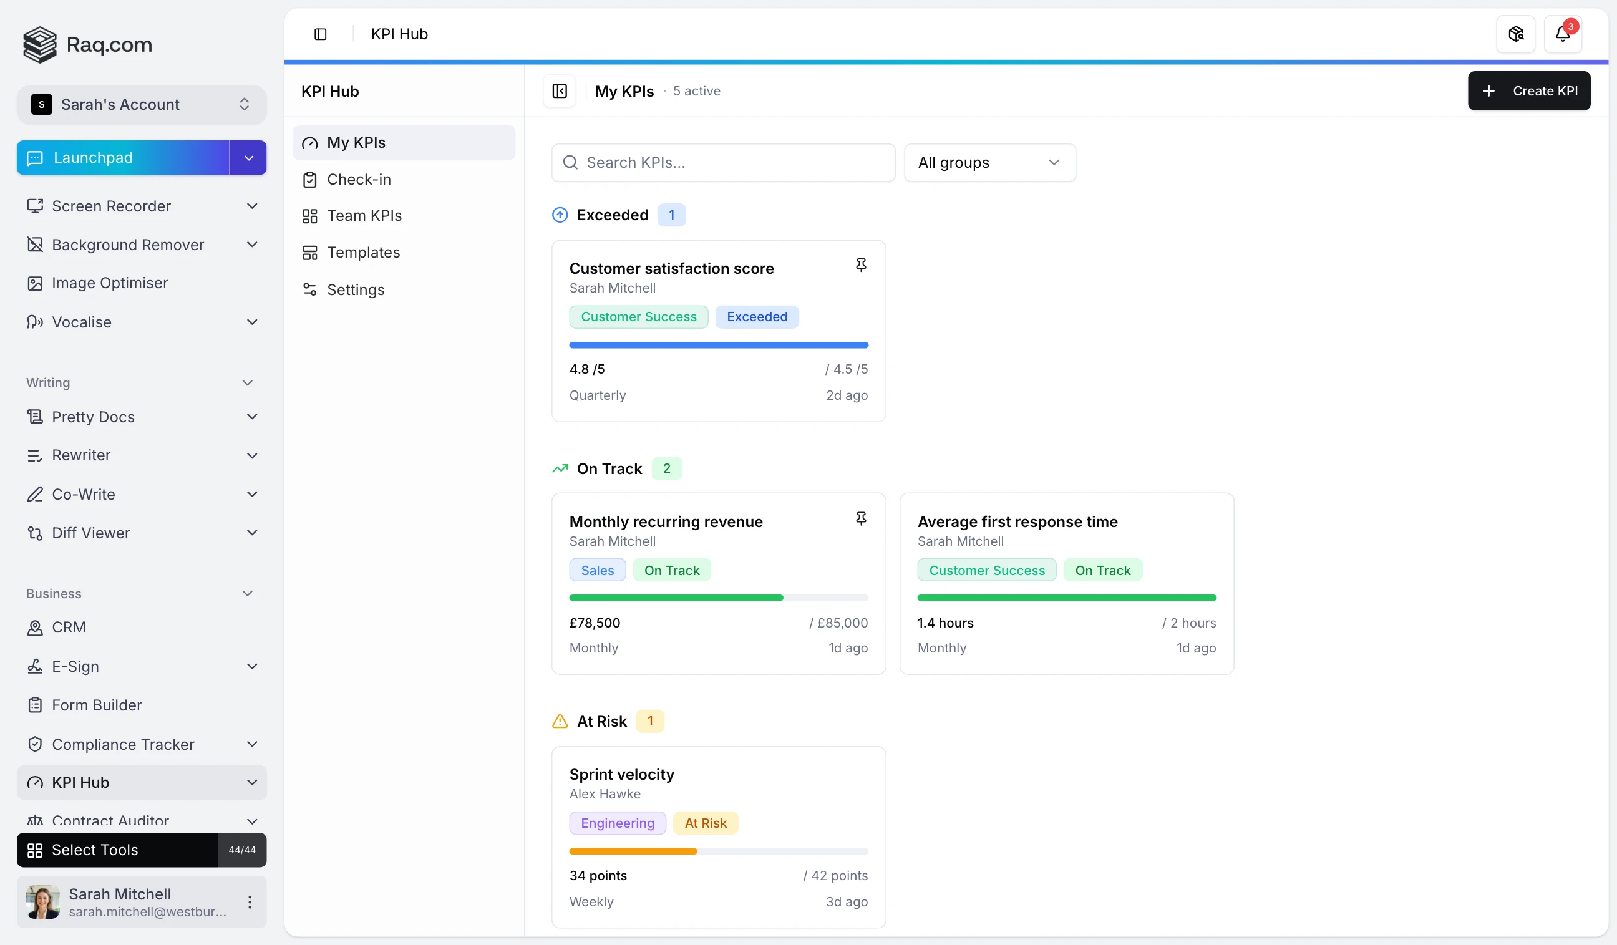Open the Background Remover tool
The image size is (1617, 945).
pyautogui.click(x=128, y=245)
